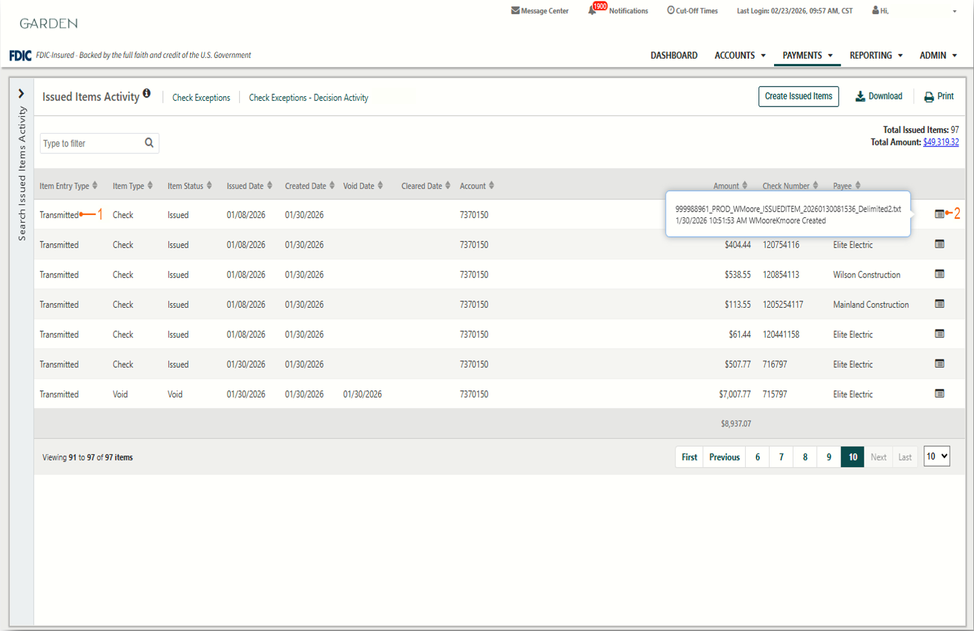Click the Cut-Off Times clock icon
Viewport: 974px width, 631px height.
point(671,10)
